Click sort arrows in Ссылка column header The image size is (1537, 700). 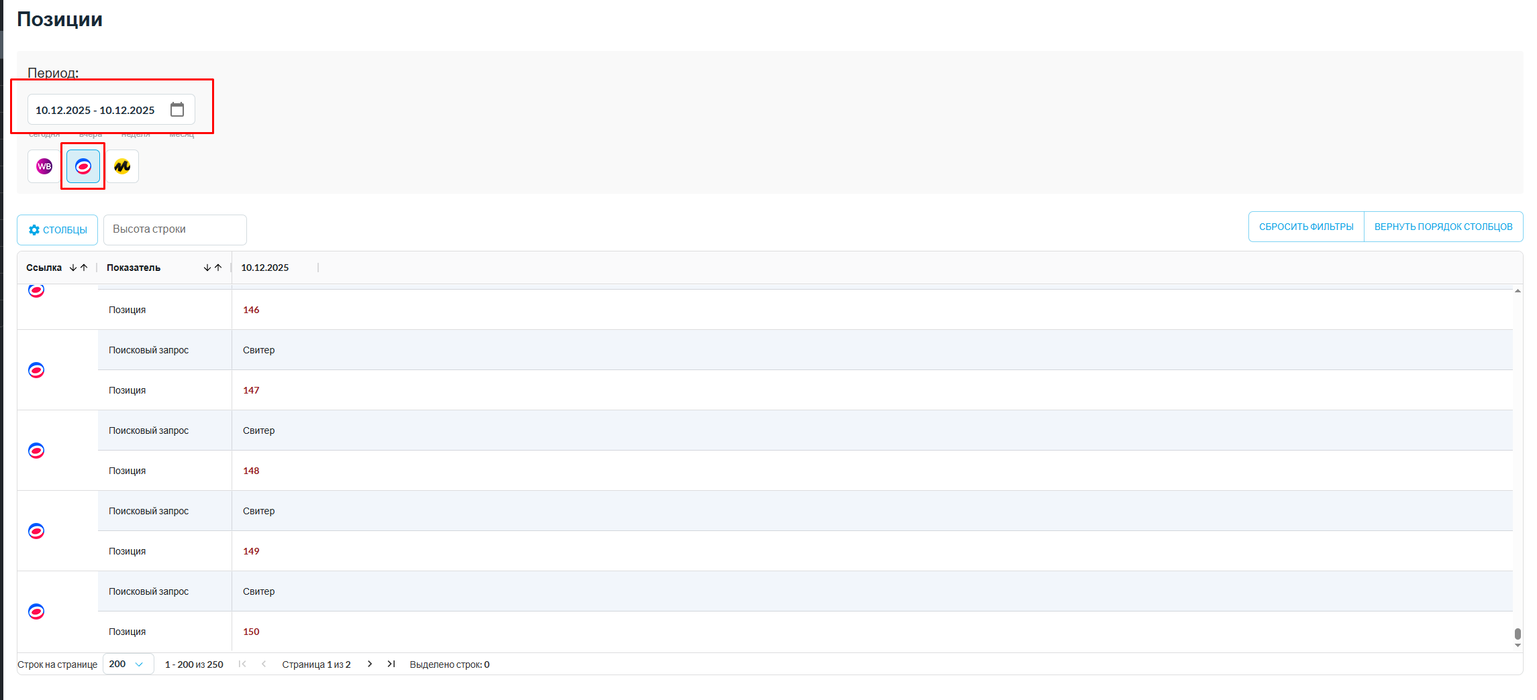pos(79,268)
